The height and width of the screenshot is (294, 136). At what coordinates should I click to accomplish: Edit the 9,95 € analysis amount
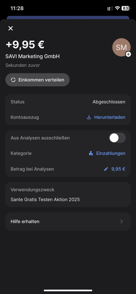[118, 169]
